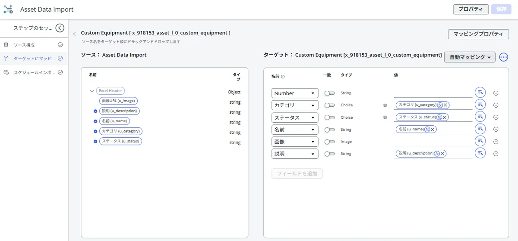This screenshot has height=241, width=518.
Task: Remove the 説明 row with minus icon
Action: tap(496, 154)
